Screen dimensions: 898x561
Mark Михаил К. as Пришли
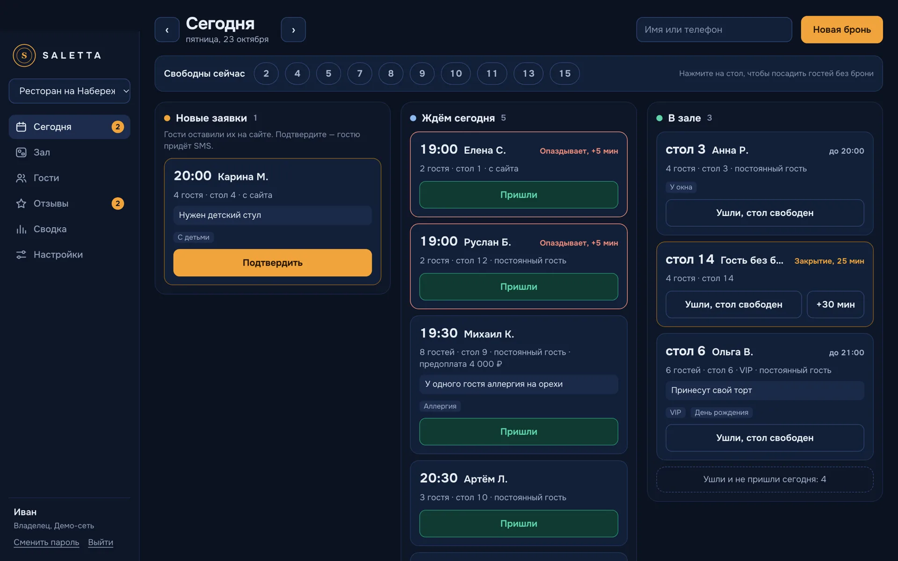(x=519, y=432)
